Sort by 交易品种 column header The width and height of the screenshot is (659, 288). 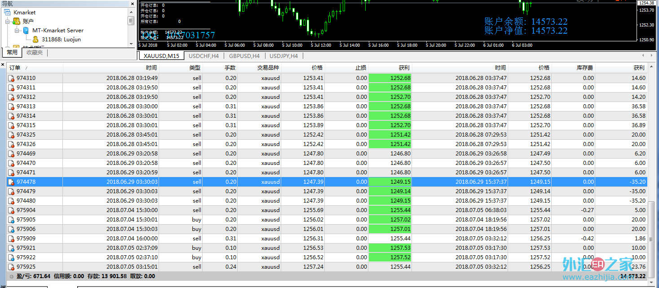(x=268, y=68)
